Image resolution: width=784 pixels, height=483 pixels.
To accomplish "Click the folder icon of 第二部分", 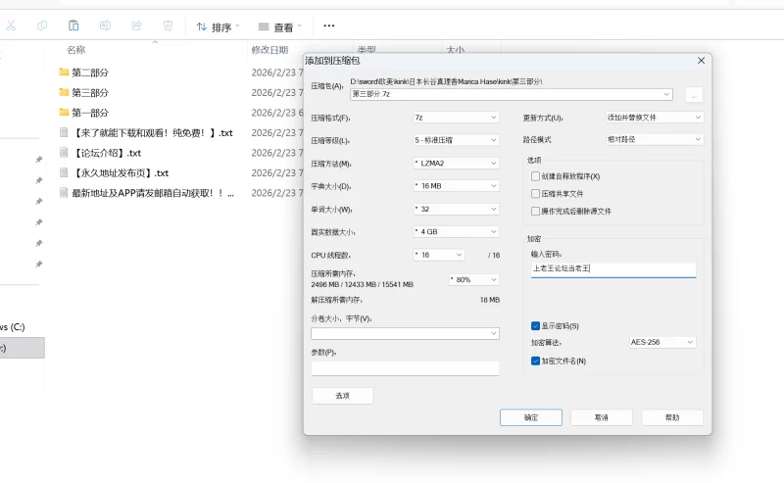I will 64,72.
